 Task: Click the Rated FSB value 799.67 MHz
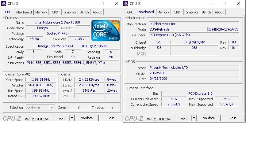click(x=41, y=96)
